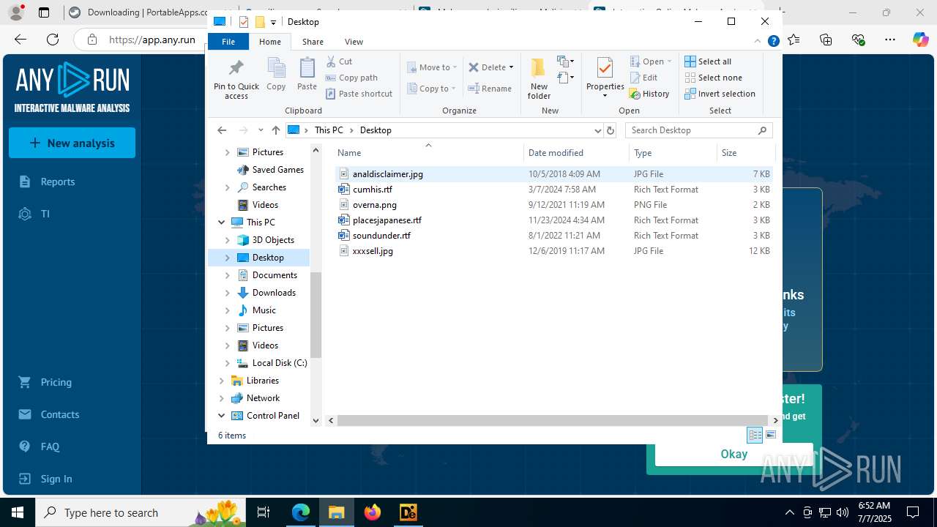Click New analysis in ANY.RUN
The image size is (937, 527).
[x=72, y=143]
